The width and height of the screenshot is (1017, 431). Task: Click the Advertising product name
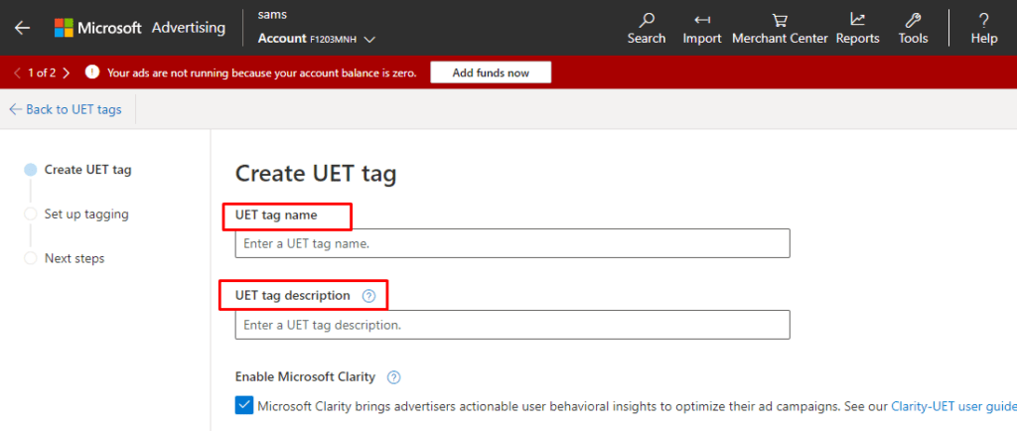coord(188,28)
